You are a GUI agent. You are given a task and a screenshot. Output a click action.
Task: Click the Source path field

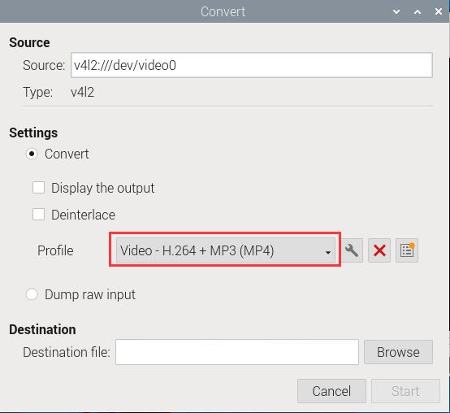pyautogui.click(x=252, y=65)
